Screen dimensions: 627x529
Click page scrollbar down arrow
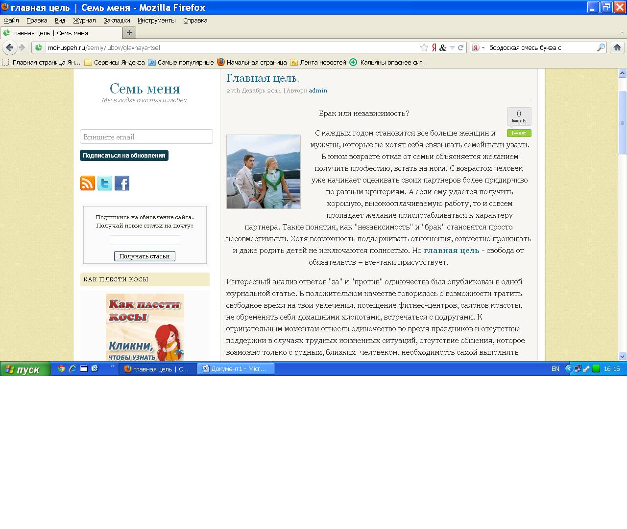(622, 356)
